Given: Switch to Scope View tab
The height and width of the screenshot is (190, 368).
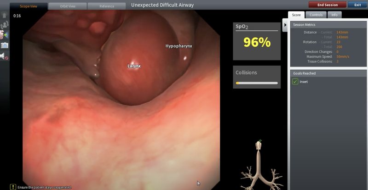Looking at the screenshot, I should pyautogui.click(x=29, y=6).
